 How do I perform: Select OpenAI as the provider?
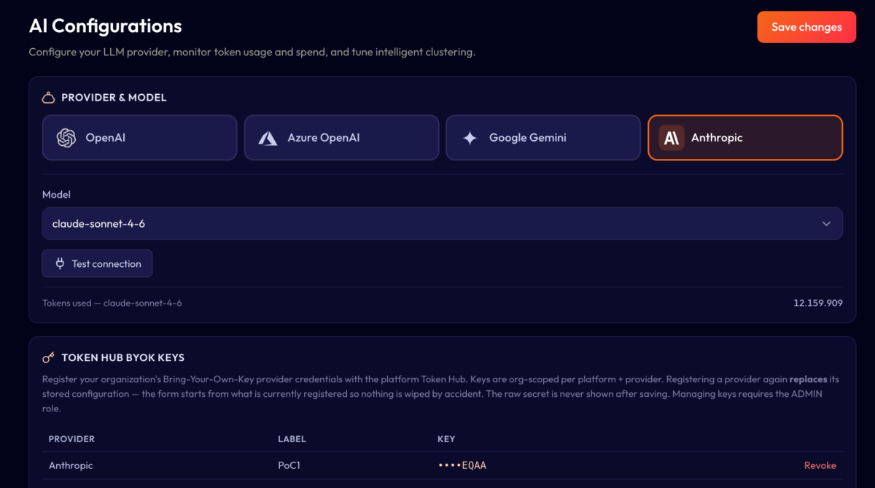pos(139,138)
